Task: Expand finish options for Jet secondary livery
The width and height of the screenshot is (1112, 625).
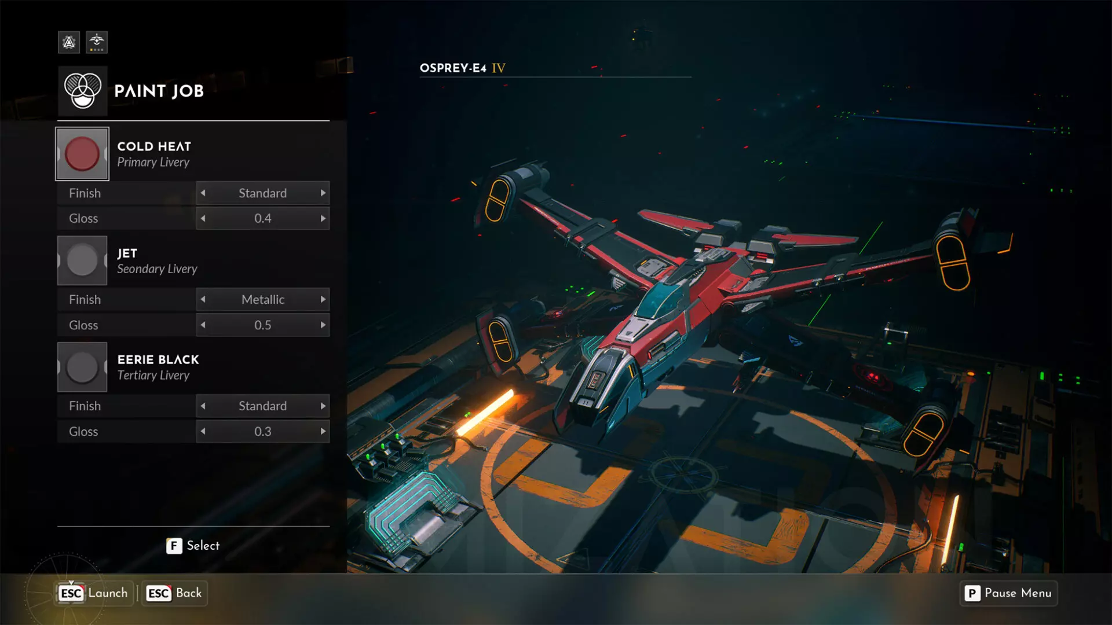Action: (323, 299)
